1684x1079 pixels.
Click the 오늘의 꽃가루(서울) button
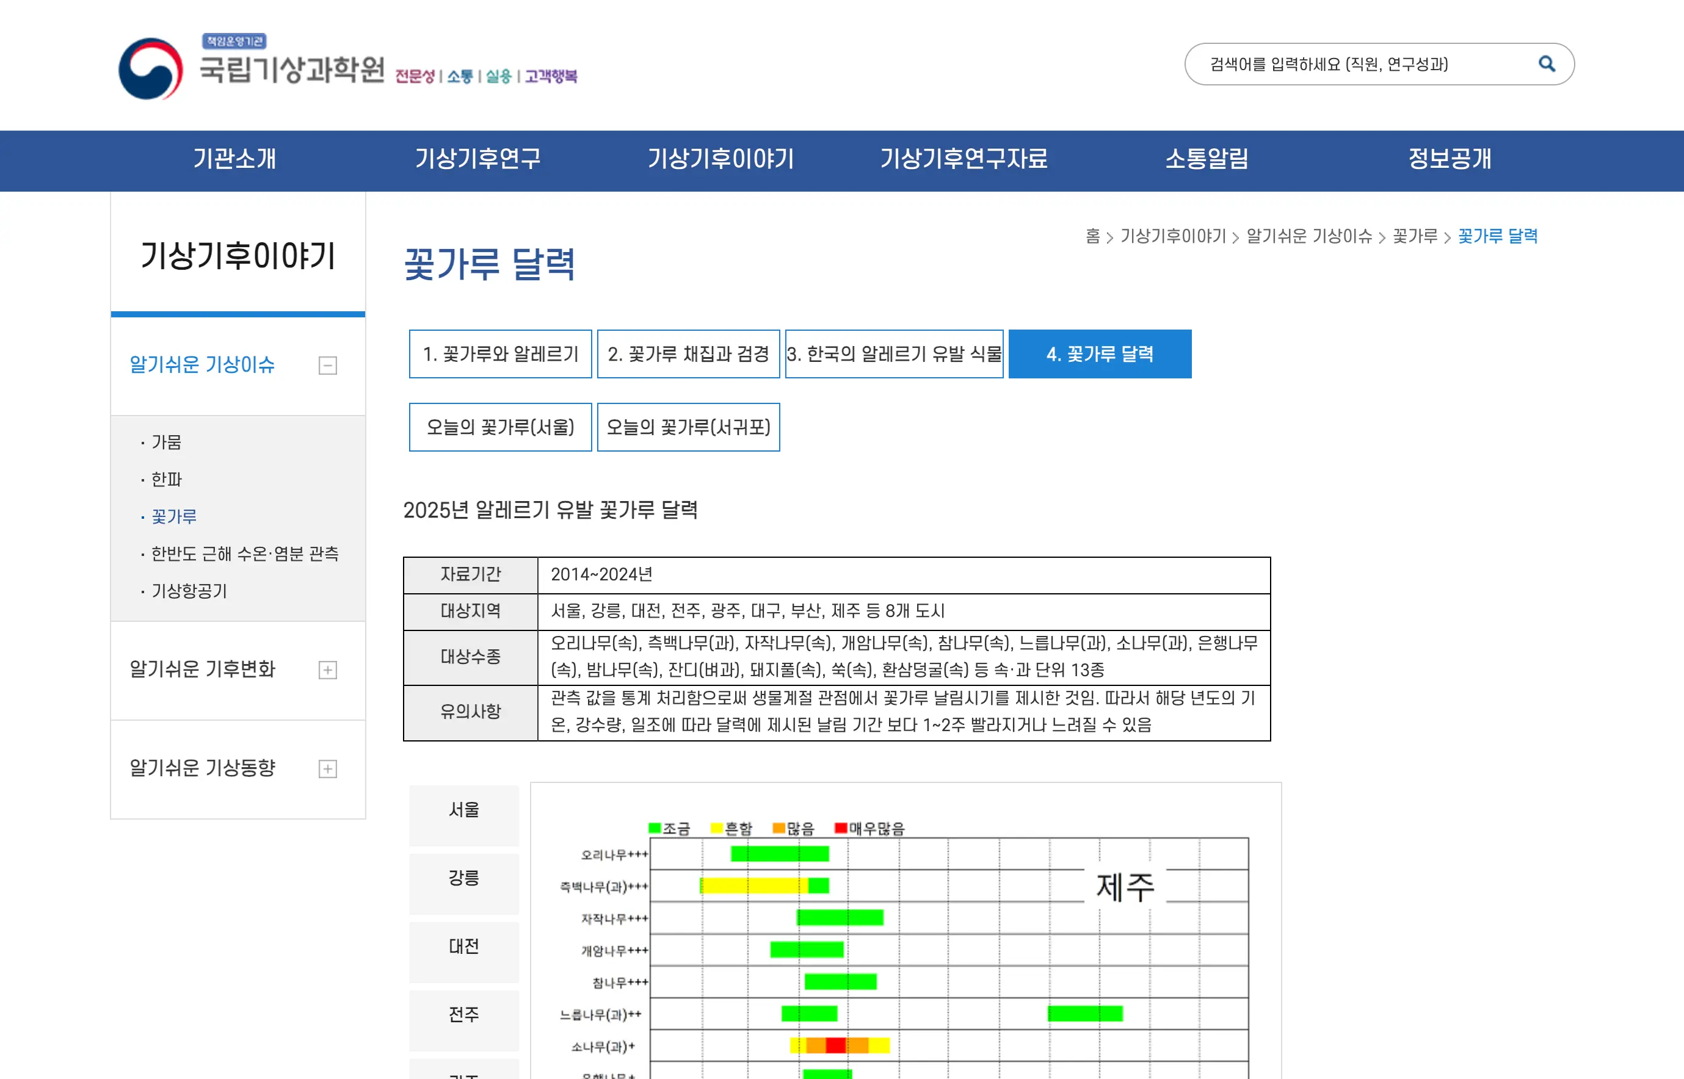[500, 427]
